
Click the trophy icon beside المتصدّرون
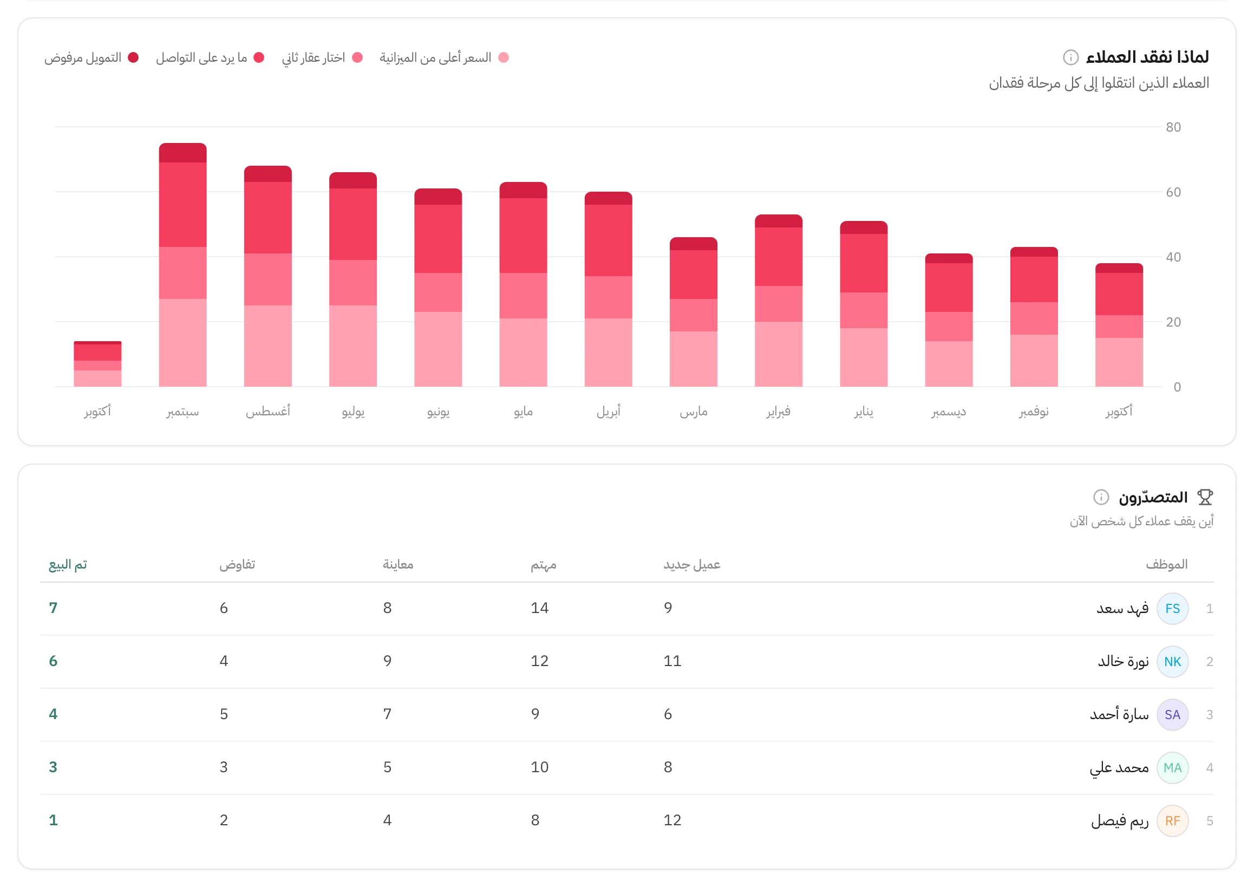point(1205,497)
